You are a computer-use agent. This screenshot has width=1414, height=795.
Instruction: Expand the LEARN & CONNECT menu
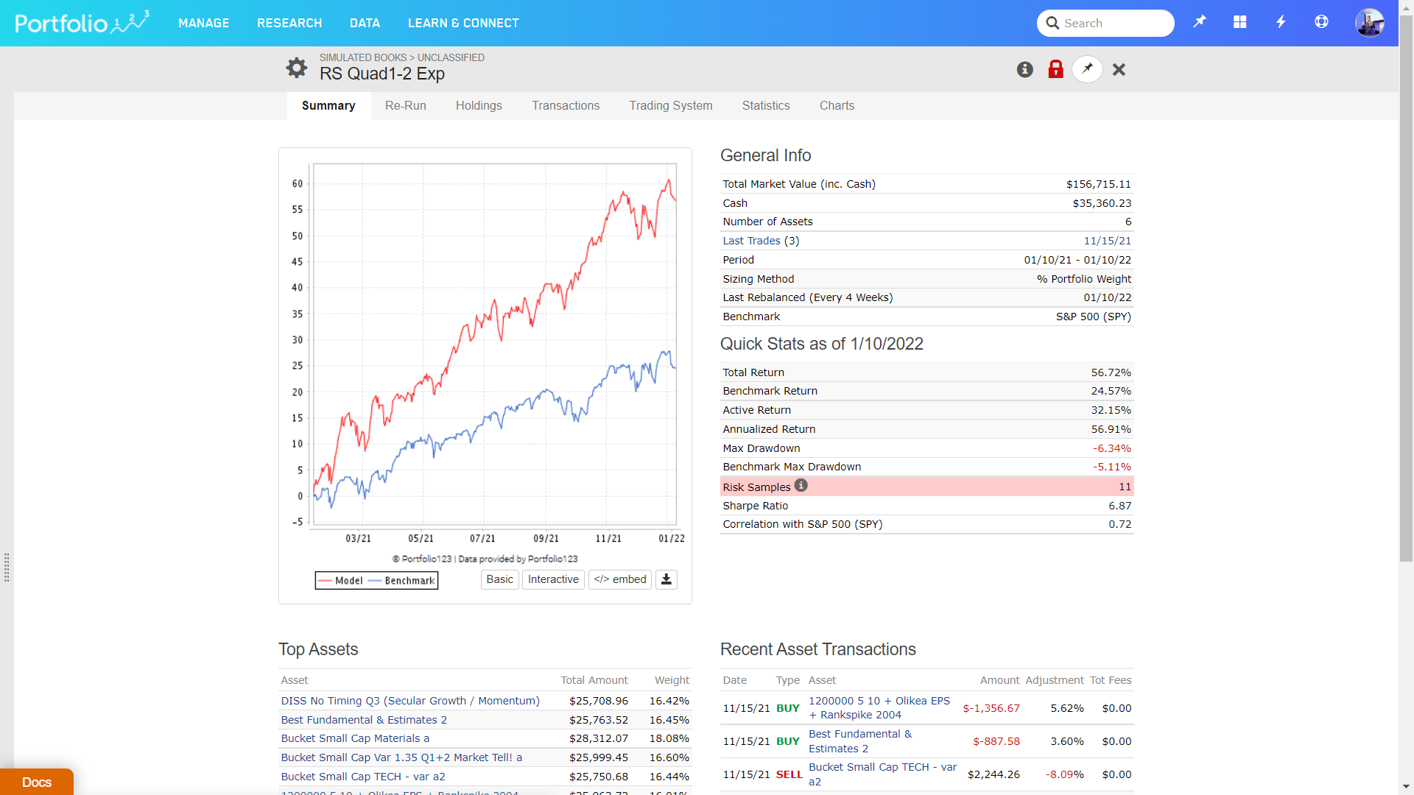[x=463, y=23]
